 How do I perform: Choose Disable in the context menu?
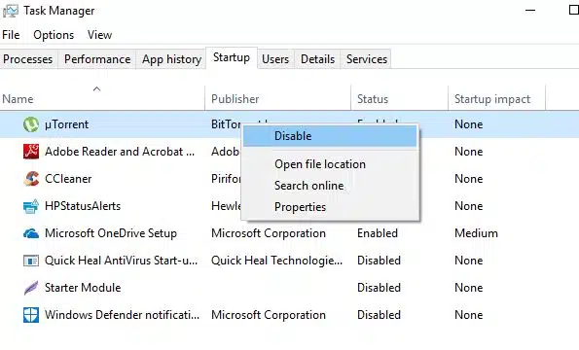tap(330, 136)
